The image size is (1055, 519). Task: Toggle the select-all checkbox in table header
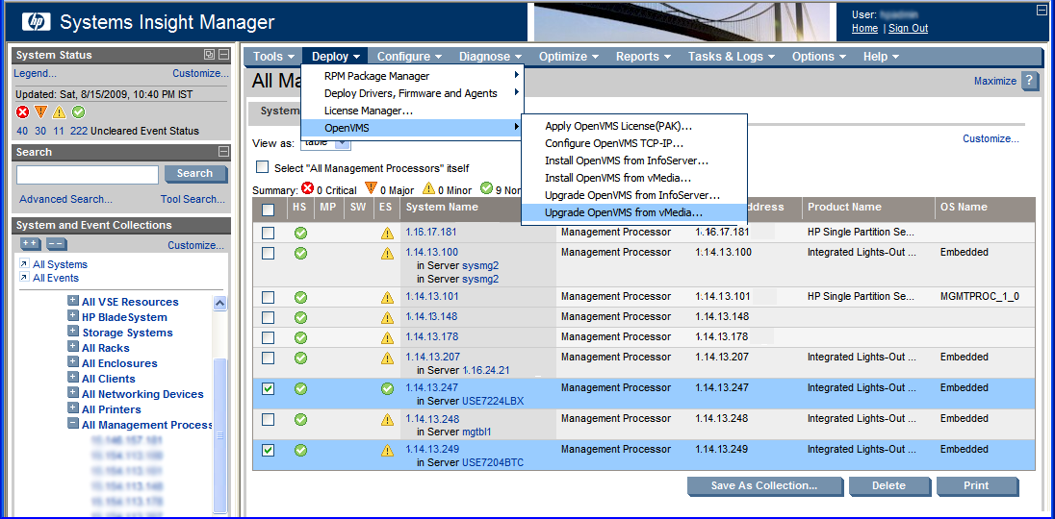coord(268,210)
